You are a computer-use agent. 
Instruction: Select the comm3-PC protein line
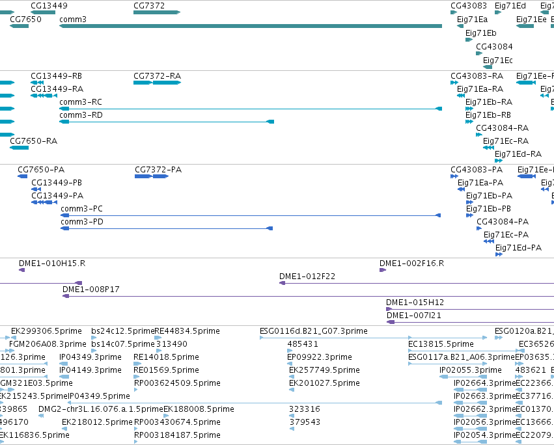click(x=251, y=215)
